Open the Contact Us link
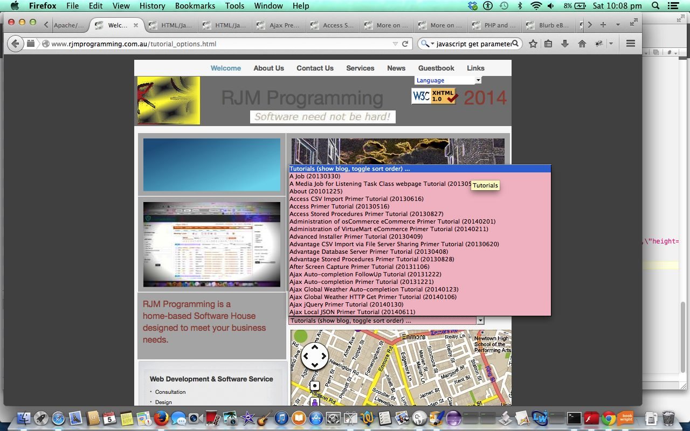 315,68
